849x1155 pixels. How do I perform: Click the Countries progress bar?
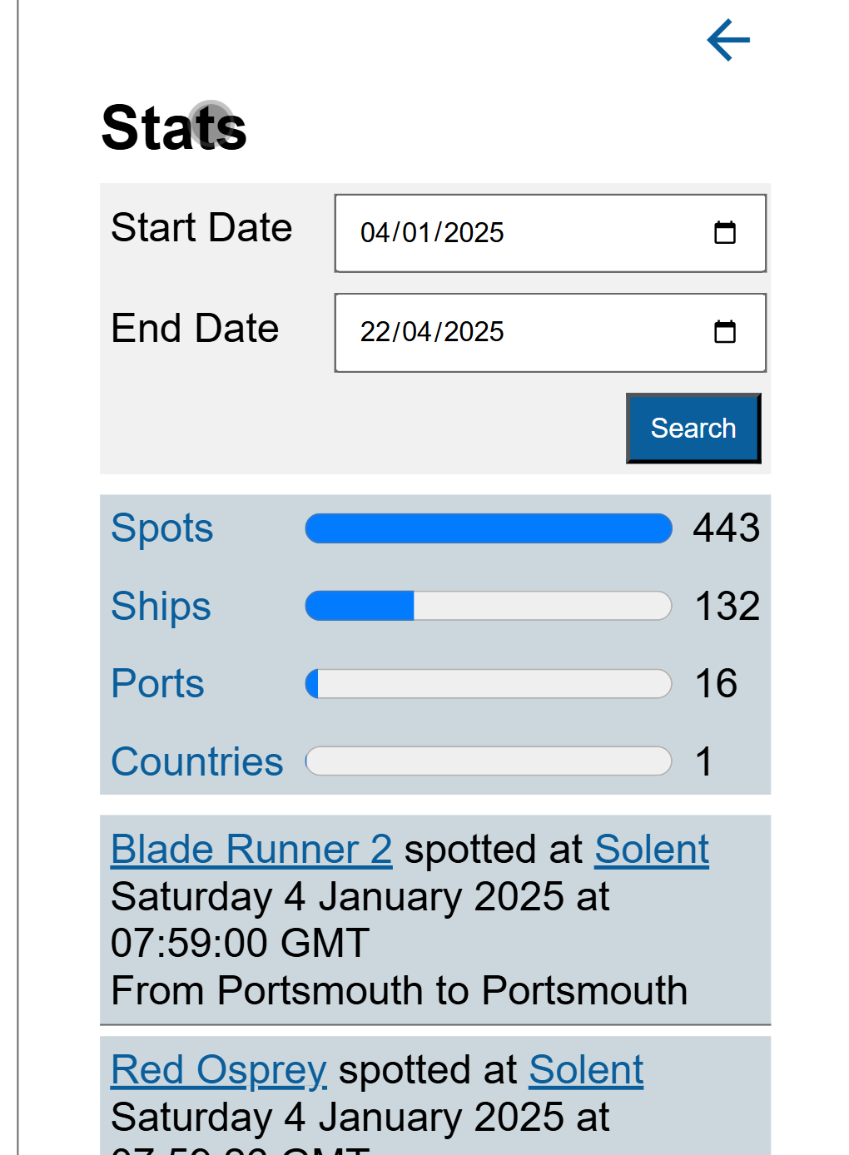[x=489, y=761]
